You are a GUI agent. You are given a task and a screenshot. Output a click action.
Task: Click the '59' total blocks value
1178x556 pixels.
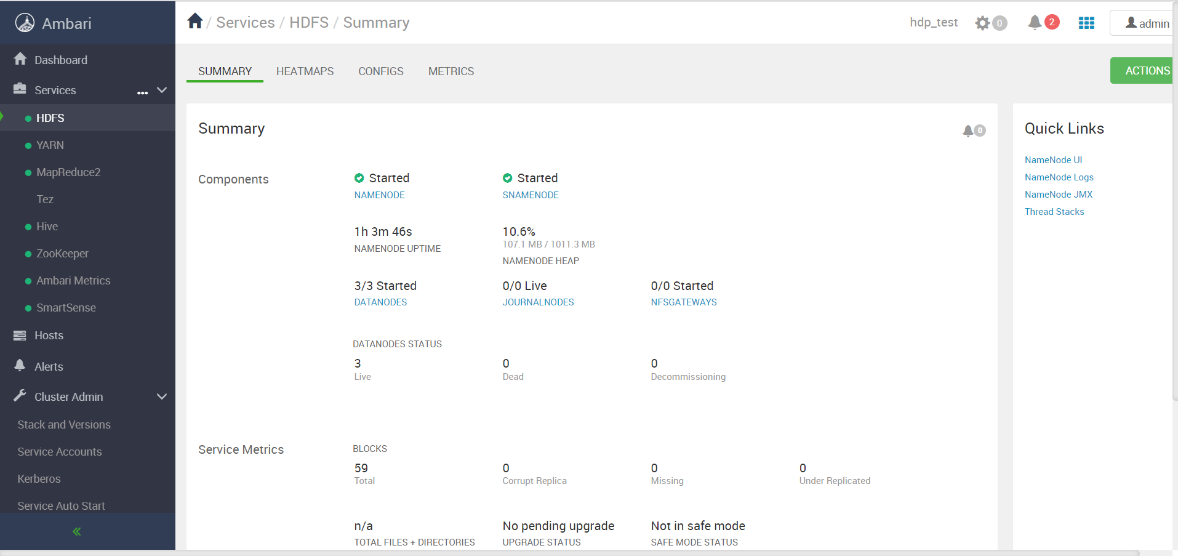tap(361, 469)
